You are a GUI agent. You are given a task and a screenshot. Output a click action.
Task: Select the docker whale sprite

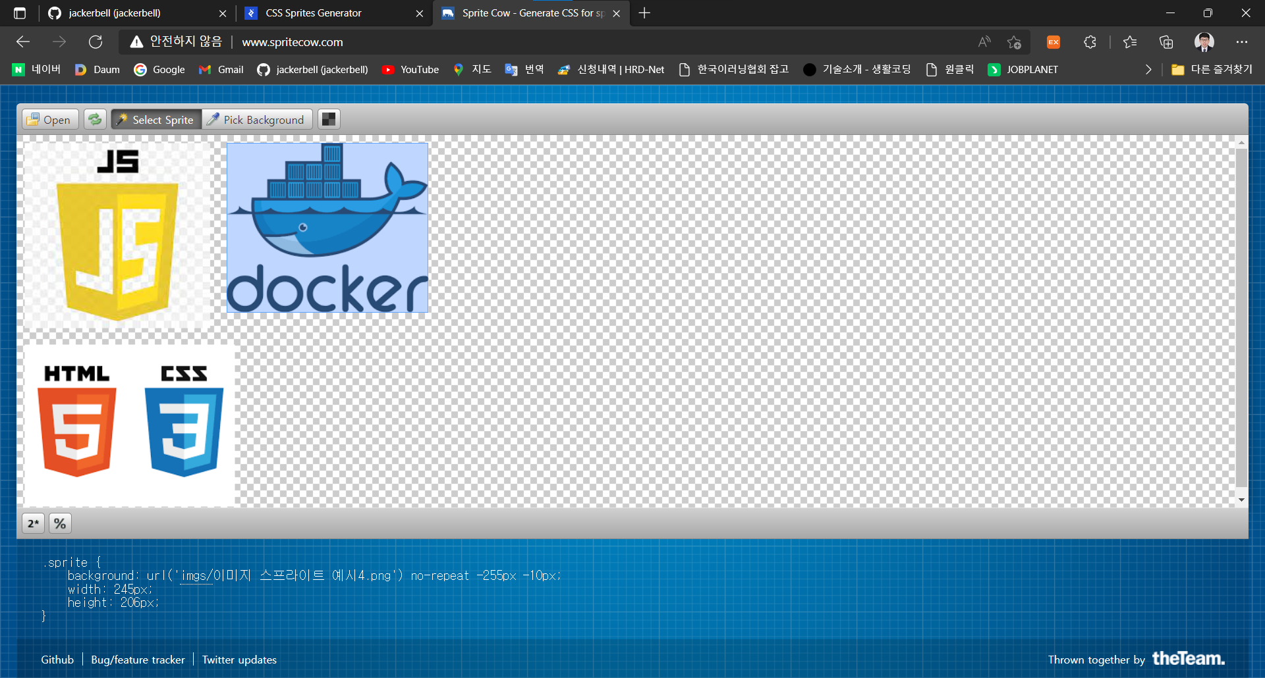pos(327,228)
